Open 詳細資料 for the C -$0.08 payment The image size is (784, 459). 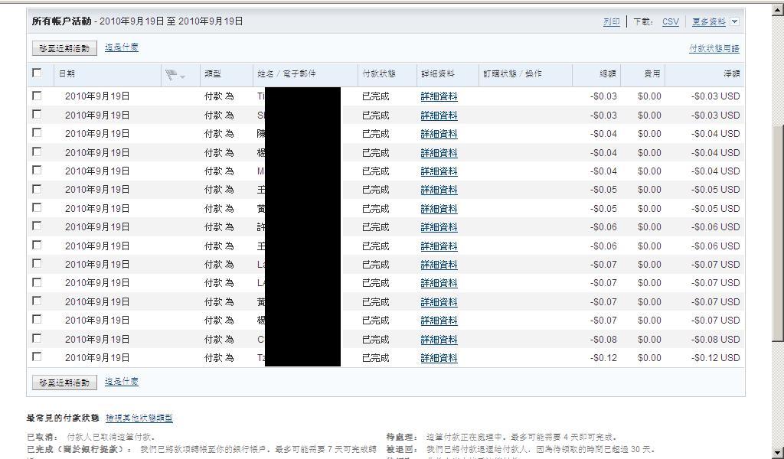tap(439, 340)
